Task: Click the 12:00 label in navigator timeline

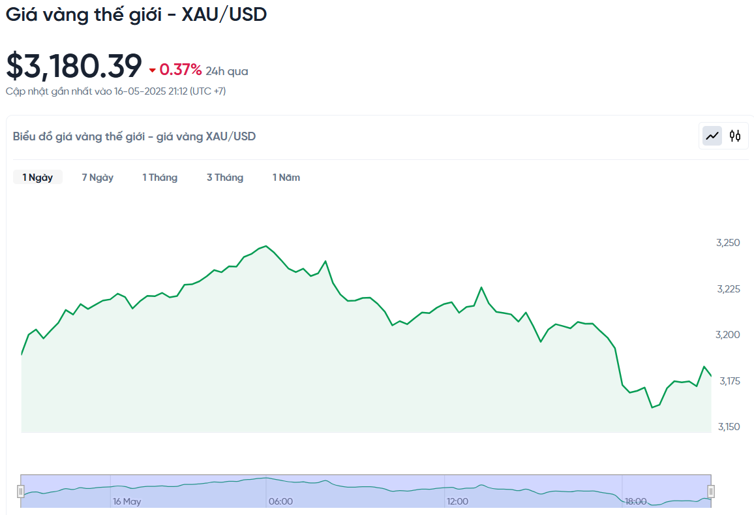Action: tap(457, 501)
